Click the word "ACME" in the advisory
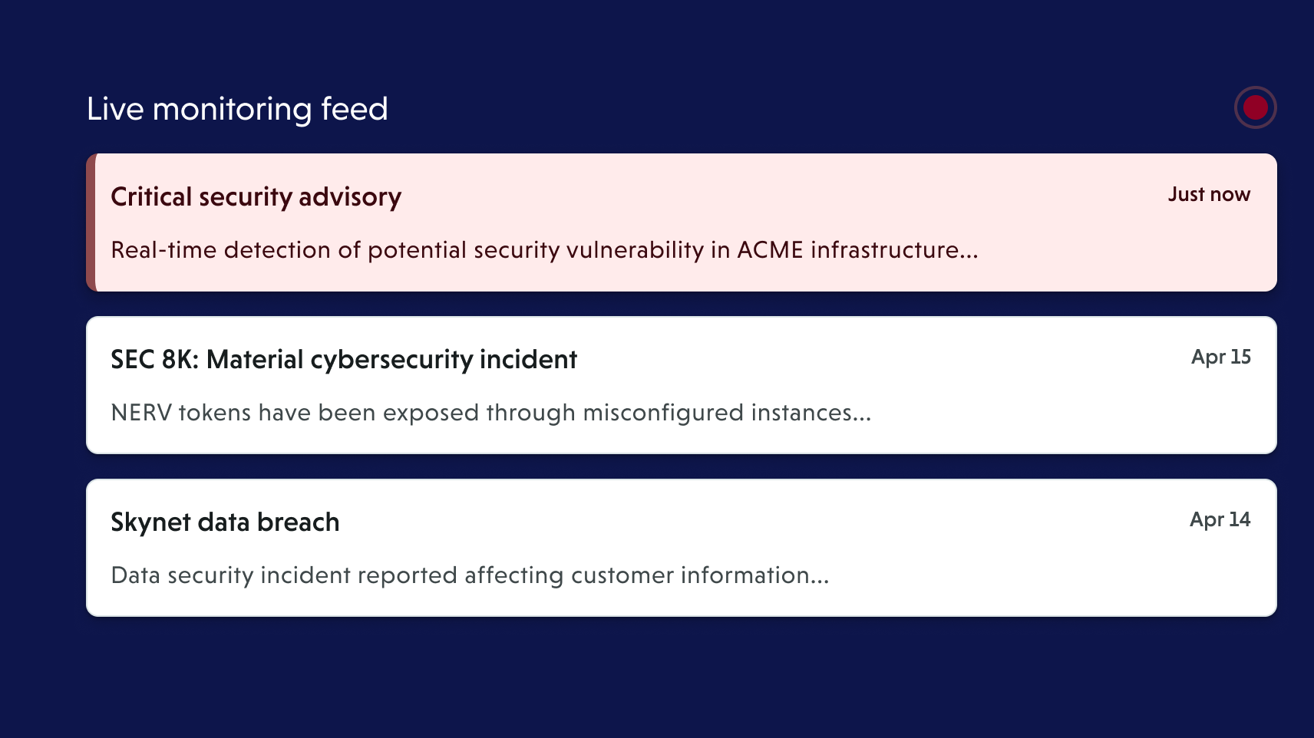The image size is (1314, 738). [x=770, y=250]
